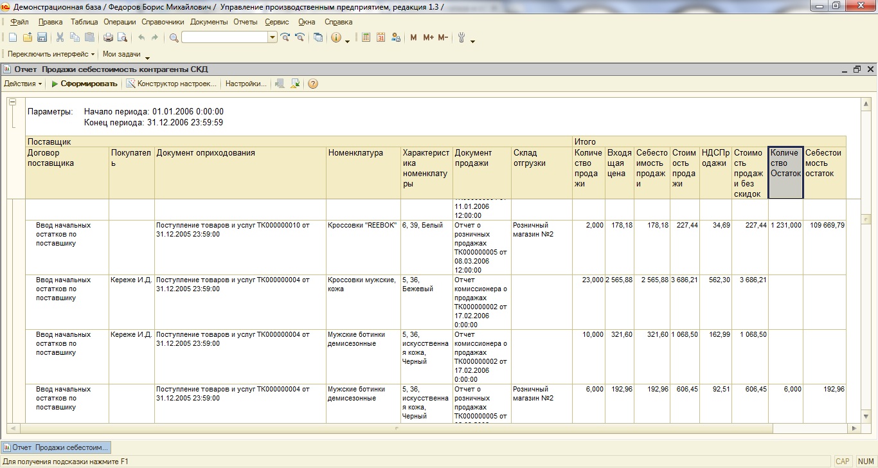Image resolution: width=878 pixels, height=468 pixels.
Task: Open the Правка menu
Action: pyautogui.click(x=51, y=22)
